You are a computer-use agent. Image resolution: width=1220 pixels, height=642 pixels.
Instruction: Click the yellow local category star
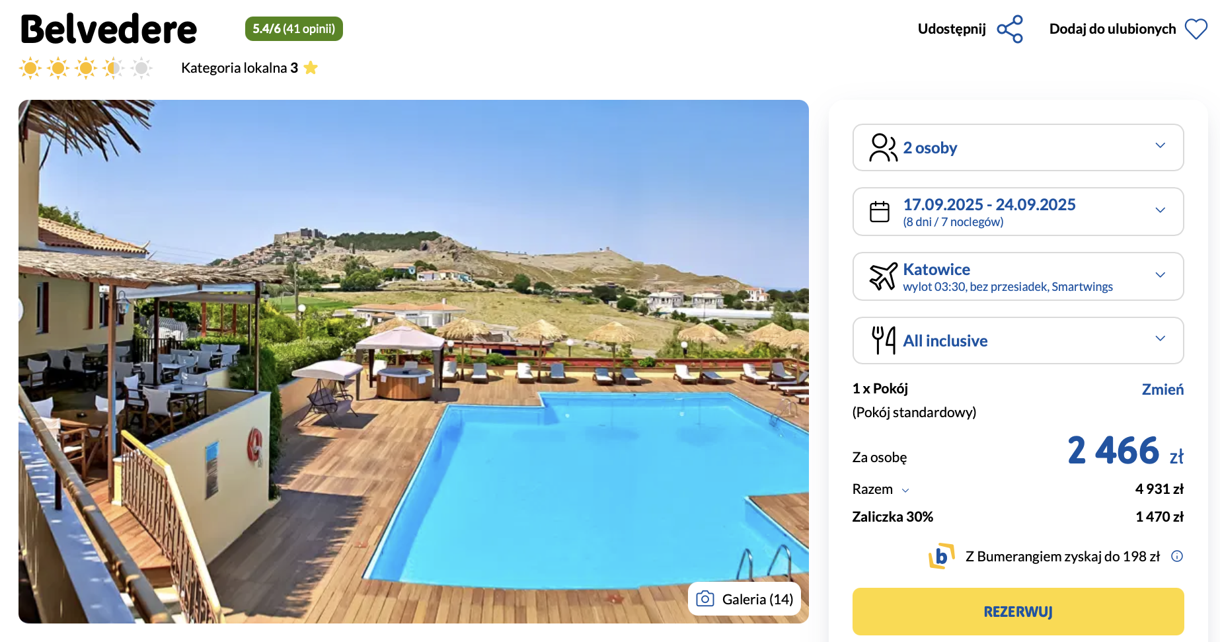click(311, 68)
